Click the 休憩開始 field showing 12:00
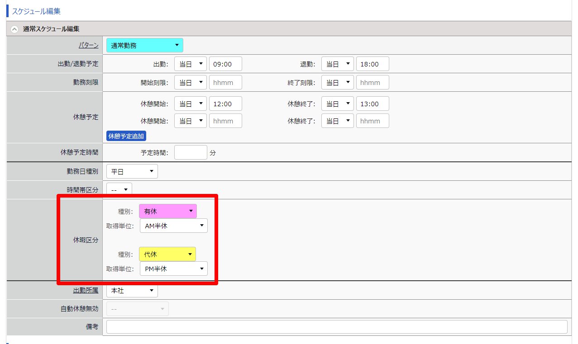This screenshot has width=578, height=344. pos(225,104)
